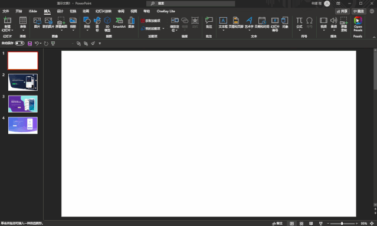Click Get Add-ins button
The image size is (377, 226).
(x=151, y=21)
